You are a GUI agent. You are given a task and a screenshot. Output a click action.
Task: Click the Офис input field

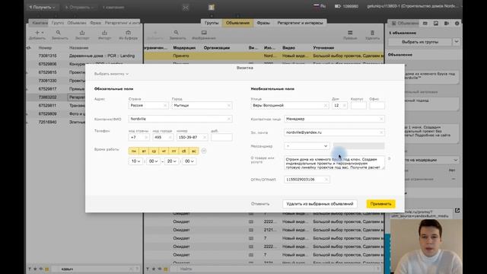click(377, 106)
